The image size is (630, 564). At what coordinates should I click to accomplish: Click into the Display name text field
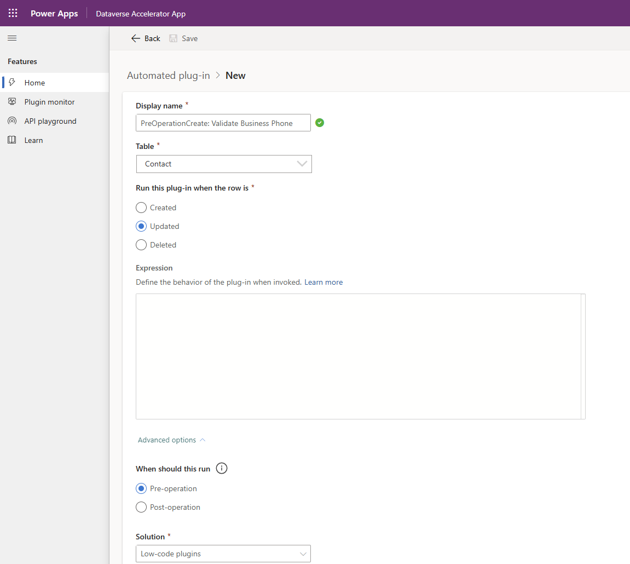(x=223, y=123)
